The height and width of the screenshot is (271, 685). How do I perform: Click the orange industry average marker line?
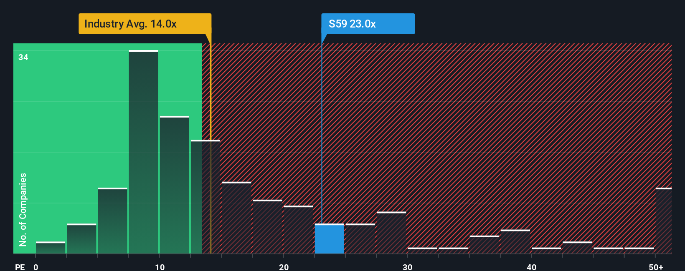point(211,144)
